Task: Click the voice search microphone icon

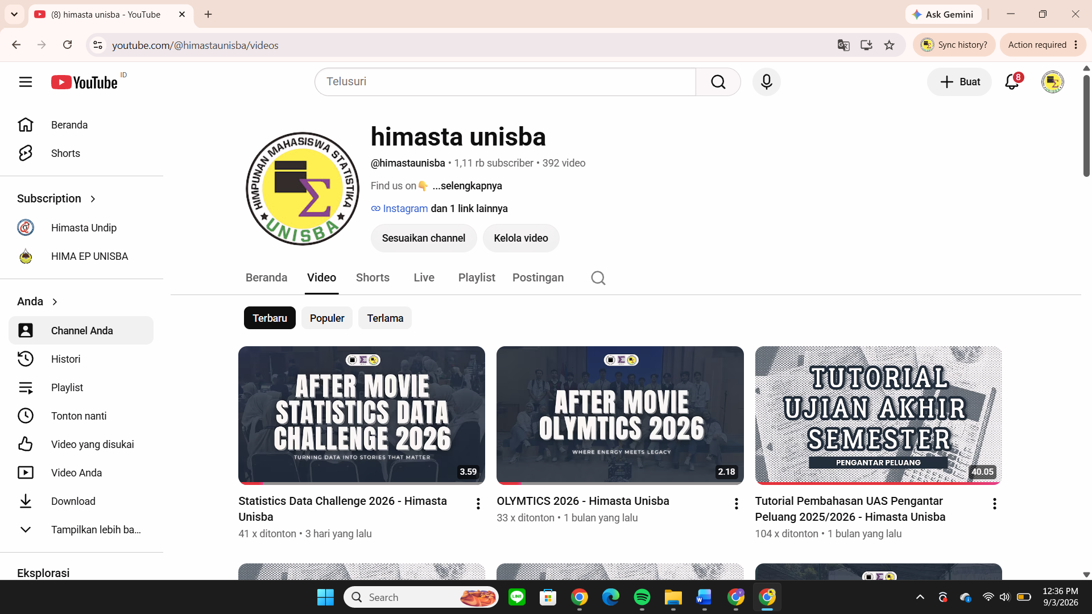Action: (766, 82)
